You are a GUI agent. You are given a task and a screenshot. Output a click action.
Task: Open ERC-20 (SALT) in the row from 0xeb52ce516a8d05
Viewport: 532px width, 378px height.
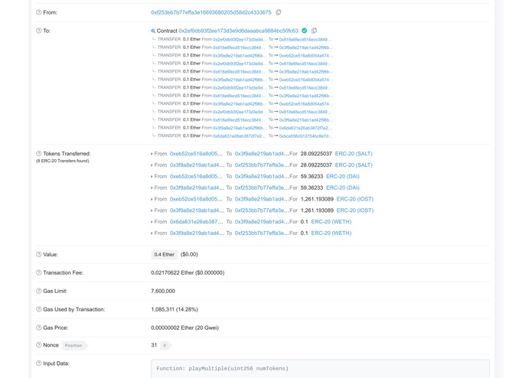[x=354, y=154]
